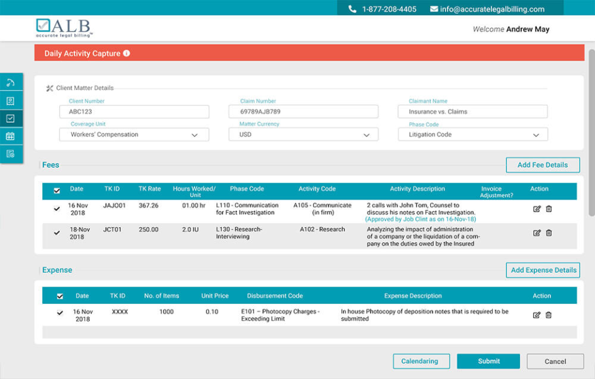The height and width of the screenshot is (379, 595).
Task: Open the USD matter currency dropdown
Action: click(x=303, y=134)
